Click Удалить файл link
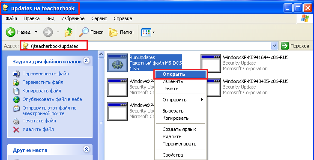Image resolution: width=314 pixels, height=160 pixels. (x=38, y=129)
